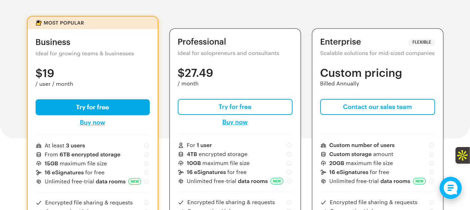This screenshot has height=210, width=470.
Task: Click the Business plan Try for free button
Action: [93, 107]
